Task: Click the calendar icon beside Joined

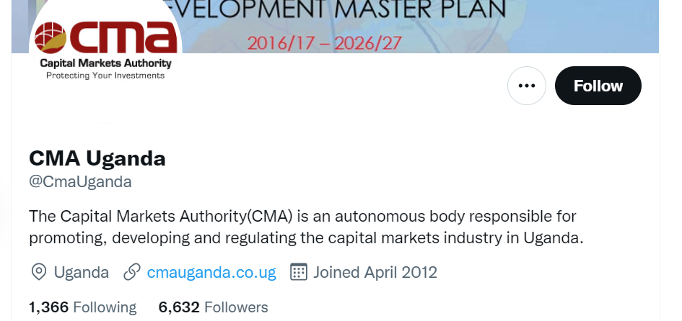Action: coord(299,272)
